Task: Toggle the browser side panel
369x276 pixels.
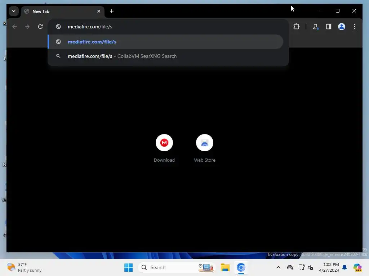Action: click(x=329, y=27)
